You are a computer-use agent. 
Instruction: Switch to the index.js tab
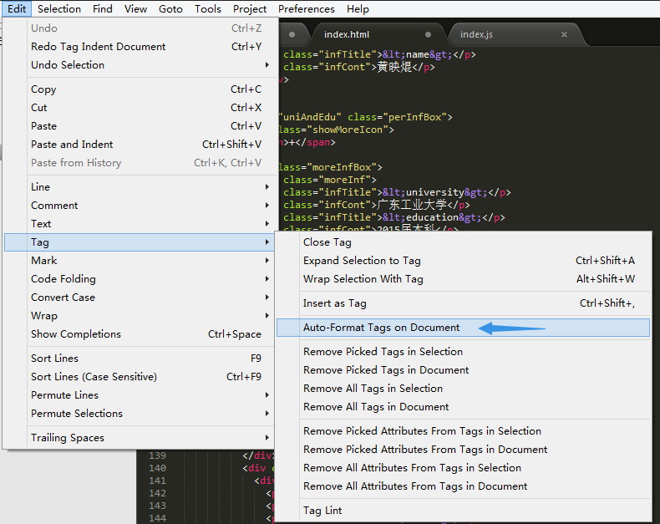tap(476, 34)
